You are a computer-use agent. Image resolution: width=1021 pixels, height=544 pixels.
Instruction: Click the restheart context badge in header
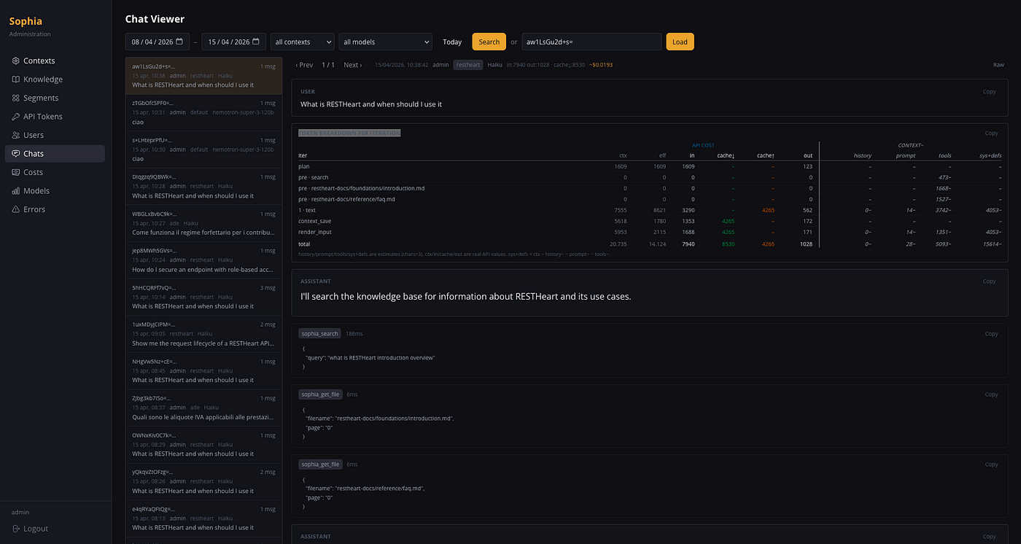468,65
